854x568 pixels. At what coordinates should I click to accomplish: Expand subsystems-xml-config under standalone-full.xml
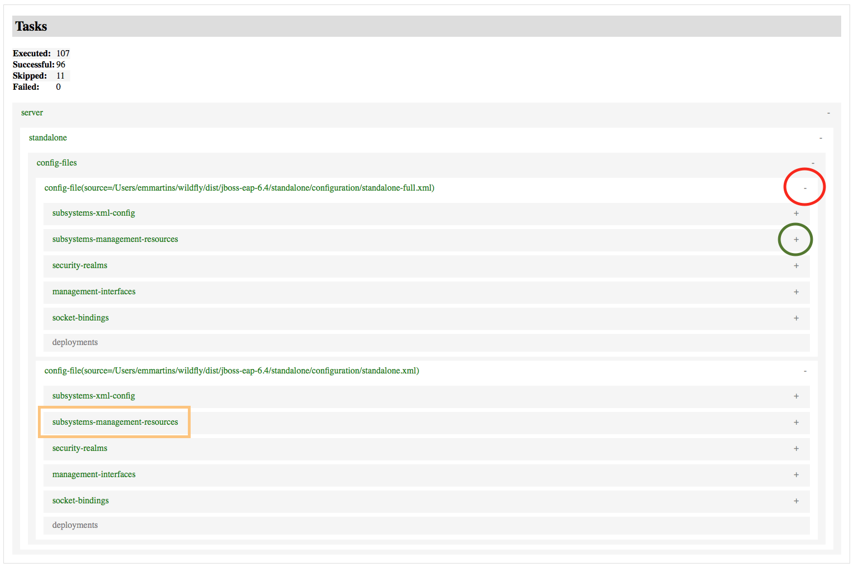[x=796, y=213]
